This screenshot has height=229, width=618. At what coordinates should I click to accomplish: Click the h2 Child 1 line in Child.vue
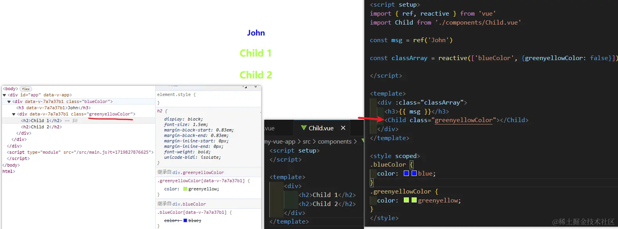tap(327, 195)
